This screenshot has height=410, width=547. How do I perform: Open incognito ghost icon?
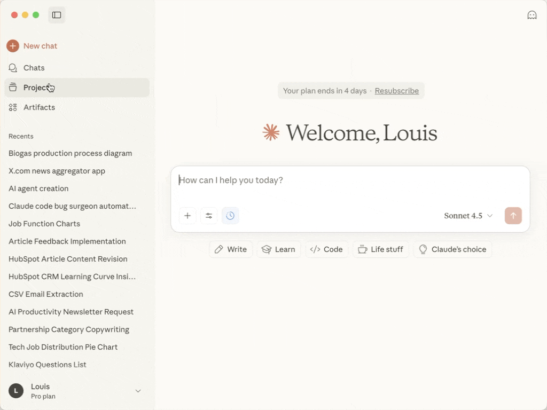pos(532,15)
